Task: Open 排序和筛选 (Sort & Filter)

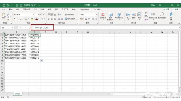Action: pos(153,16)
